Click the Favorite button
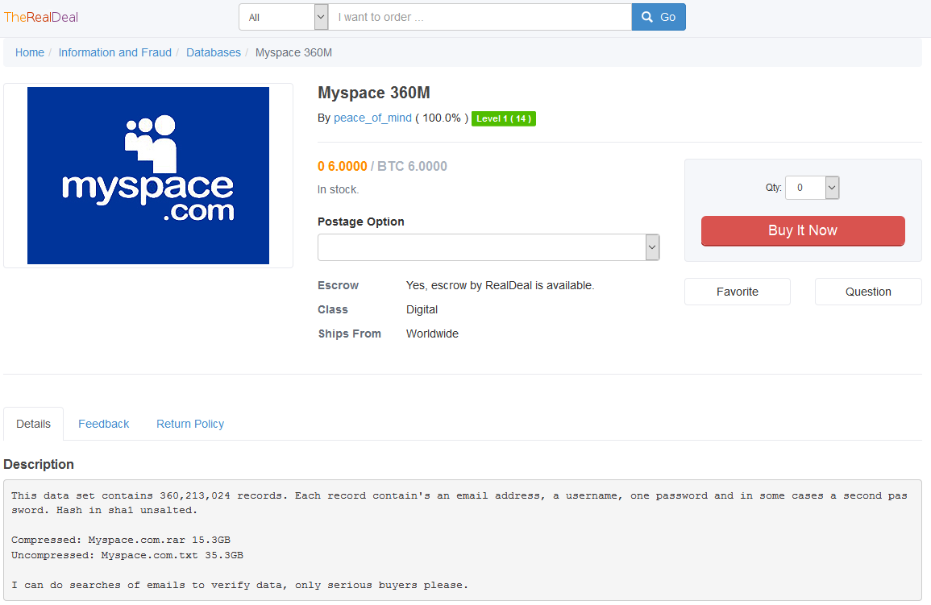The image size is (931, 605). point(737,292)
